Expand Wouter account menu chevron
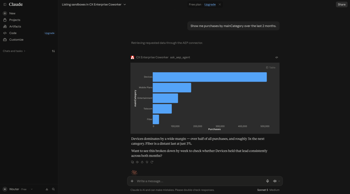350x194 pixels. point(32,189)
